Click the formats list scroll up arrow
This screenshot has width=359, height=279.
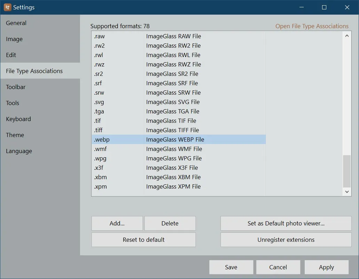pos(347,36)
